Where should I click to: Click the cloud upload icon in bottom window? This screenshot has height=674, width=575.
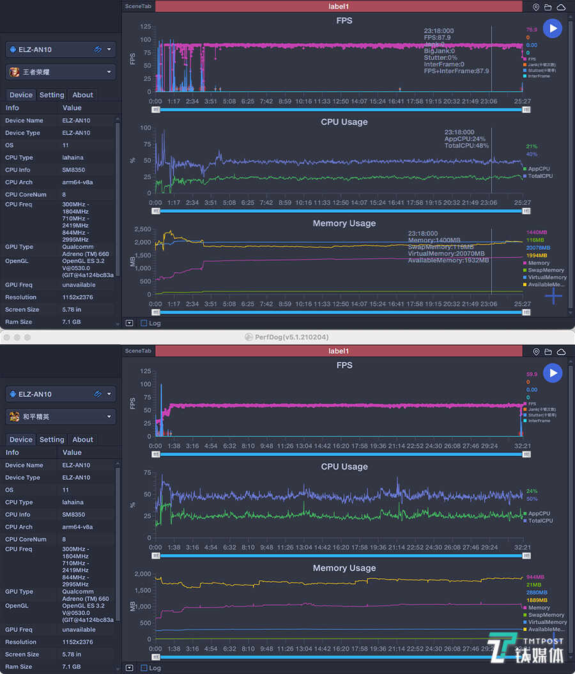(x=561, y=351)
